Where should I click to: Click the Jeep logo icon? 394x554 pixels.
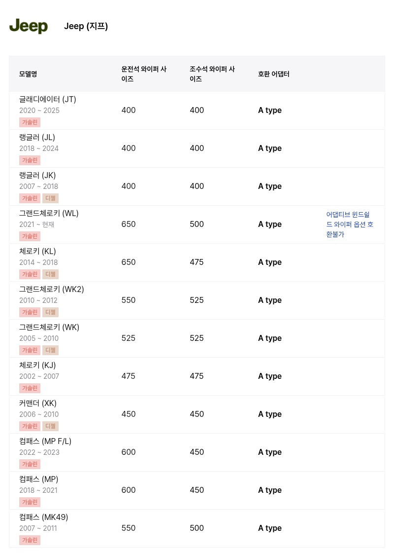tap(29, 26)
